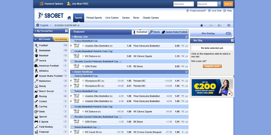271x135 pixels.
Task: Refresh the Asian Handicap section
Action: coord(186,72)
